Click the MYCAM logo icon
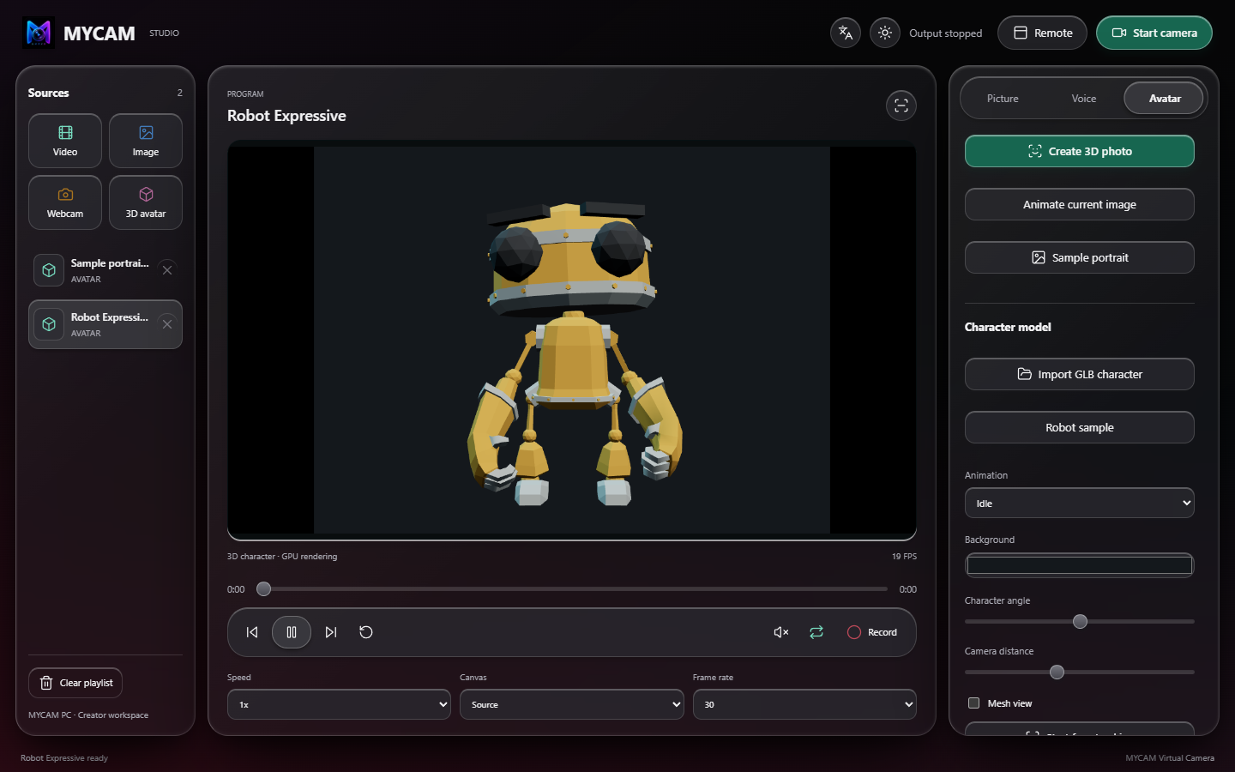Screen dimensions: 1235x772 tap(39, 33)
